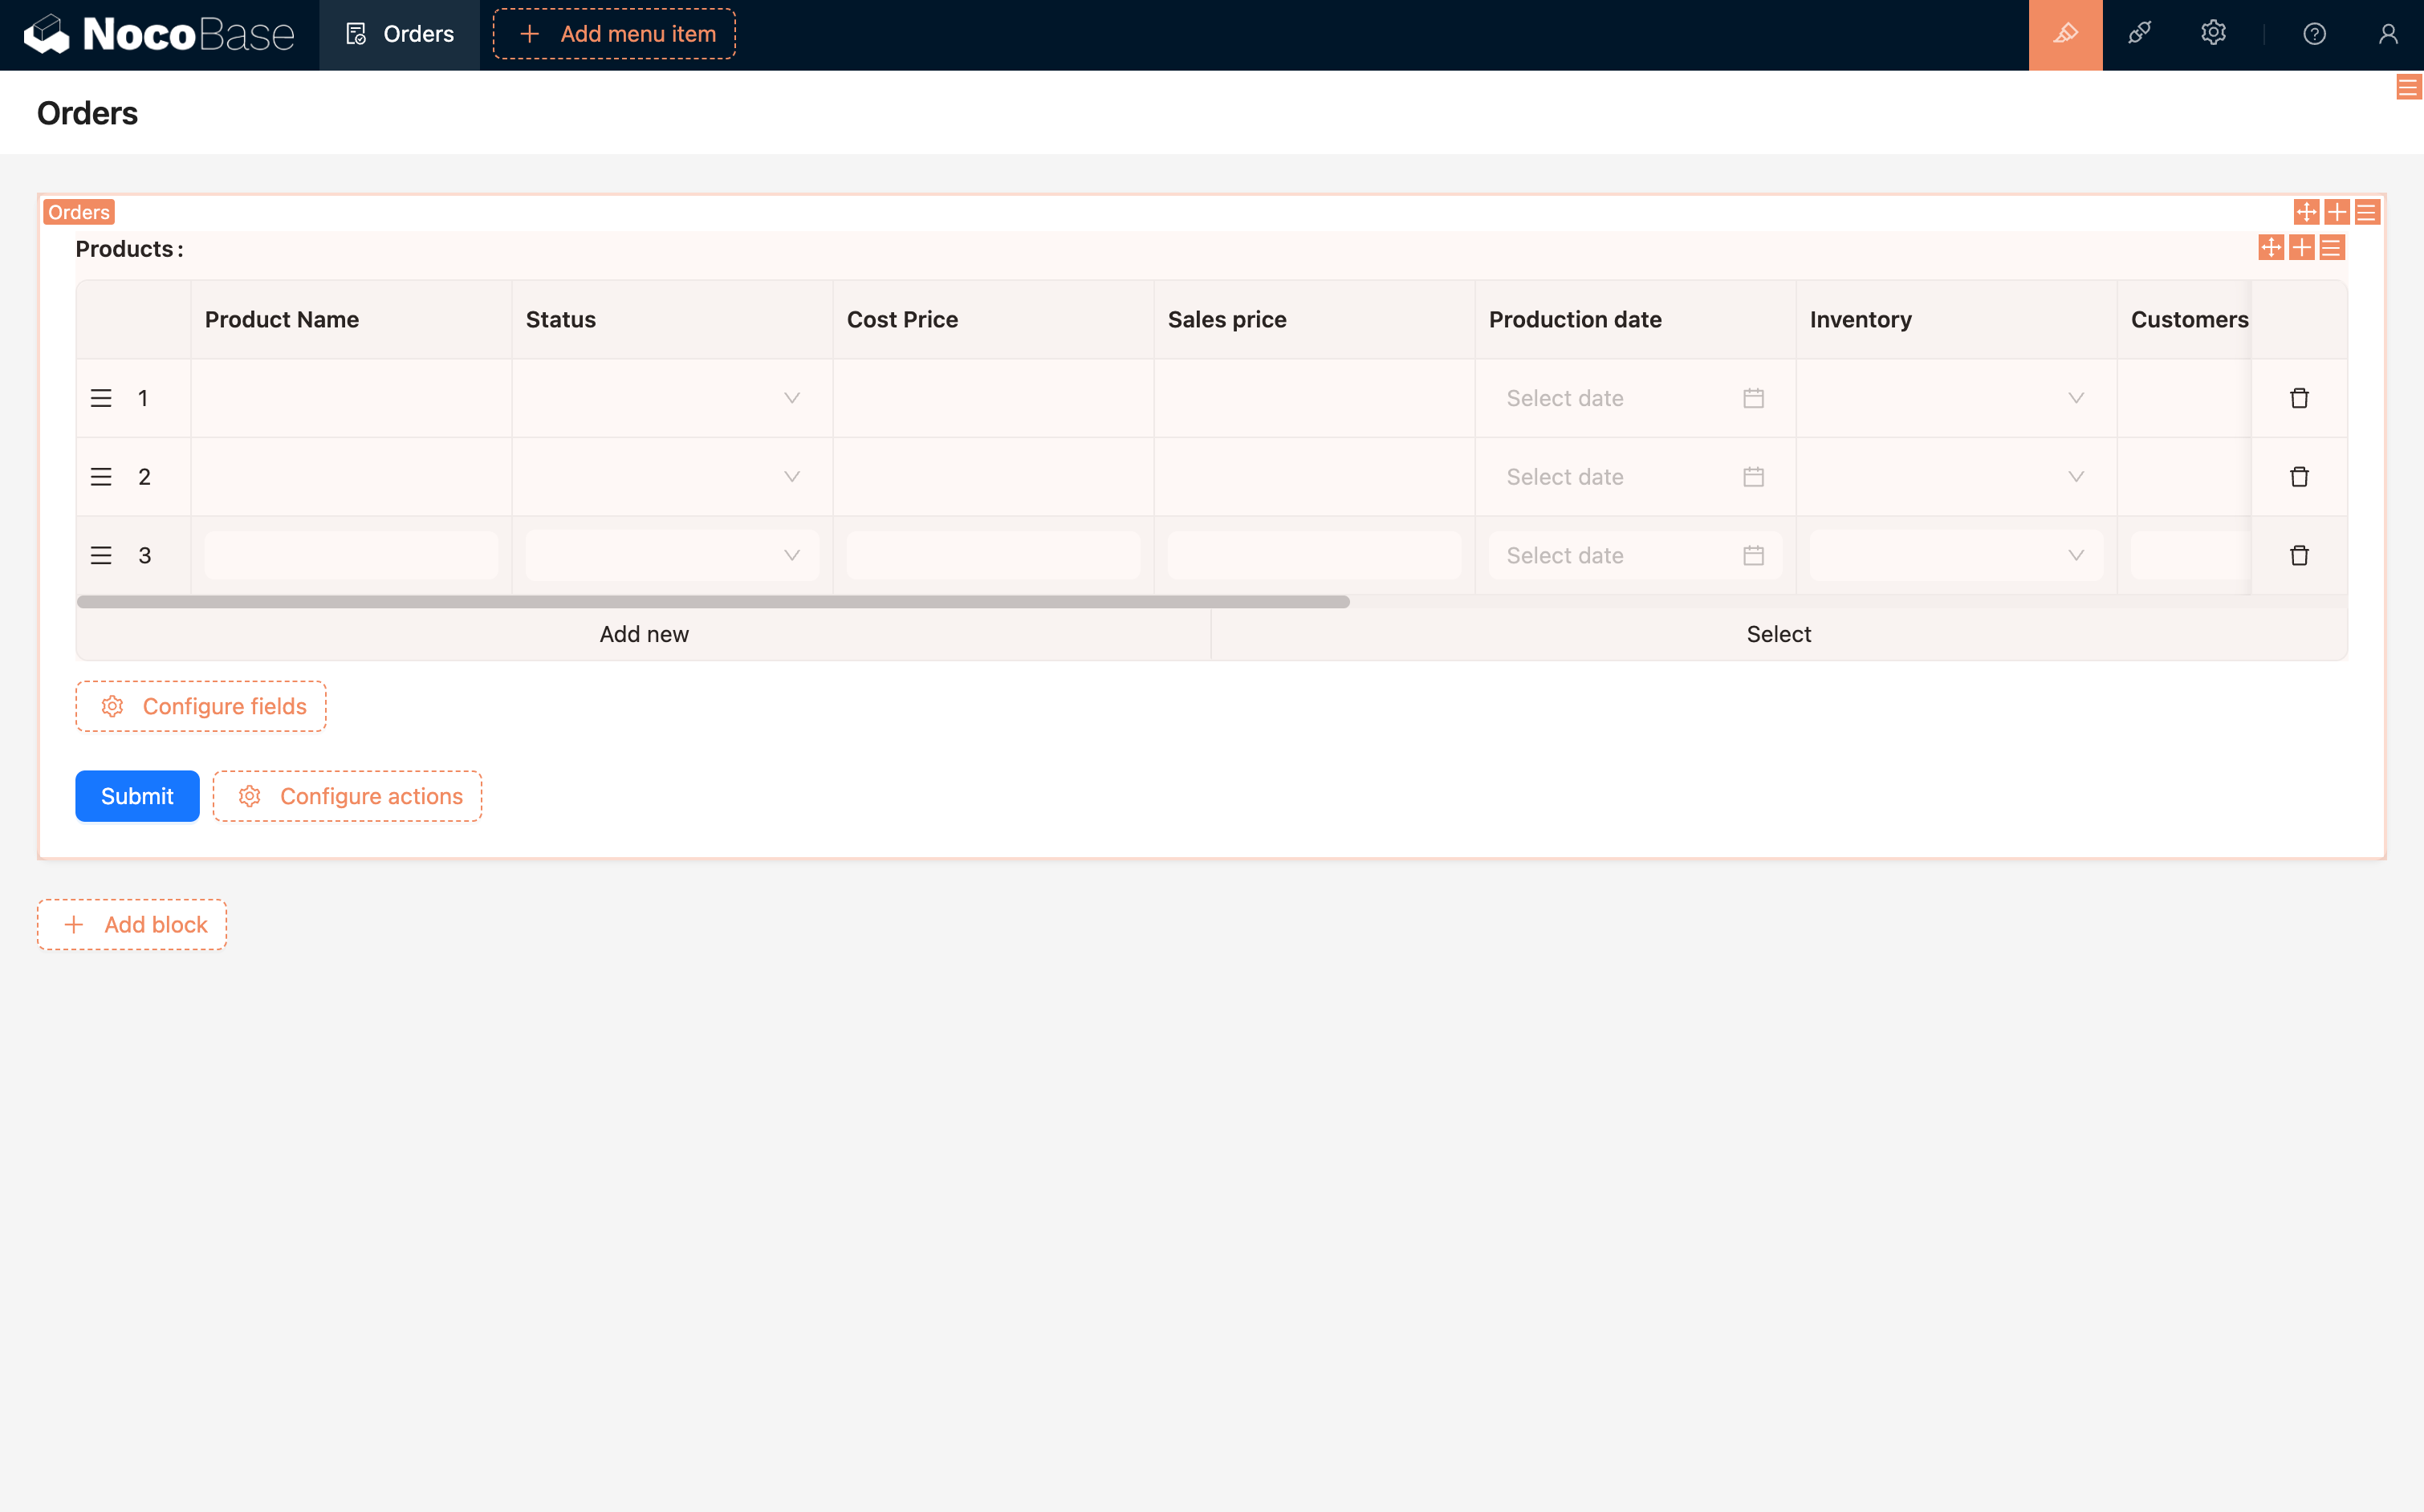Click the NocoBase logo
This screenshot has height=1512, width=2424.
pos(159,34)
